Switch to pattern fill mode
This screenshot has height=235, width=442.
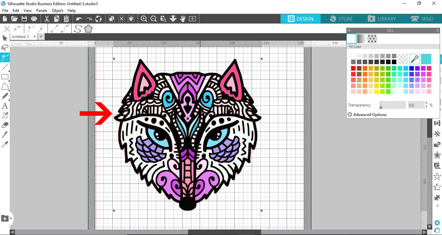tap(372, 39)
